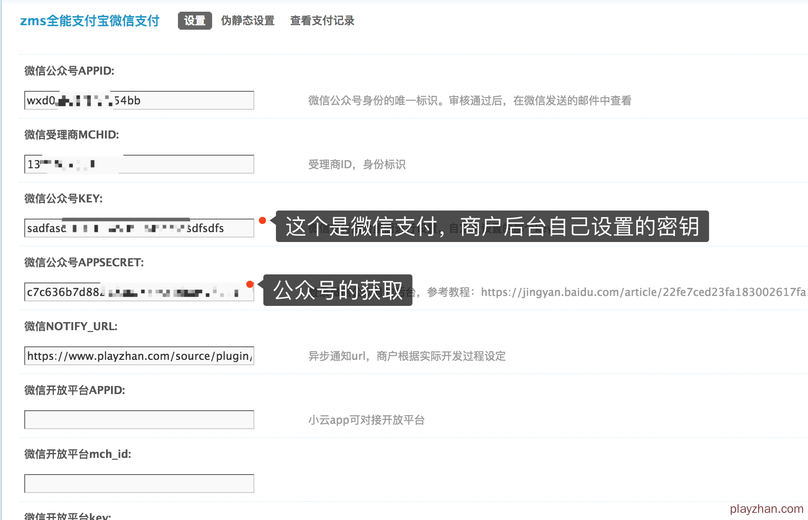Focus the 微信公众号APPID input field
Image resolution: width=808 pixels, height=520 pixels.
click(139, 100)
